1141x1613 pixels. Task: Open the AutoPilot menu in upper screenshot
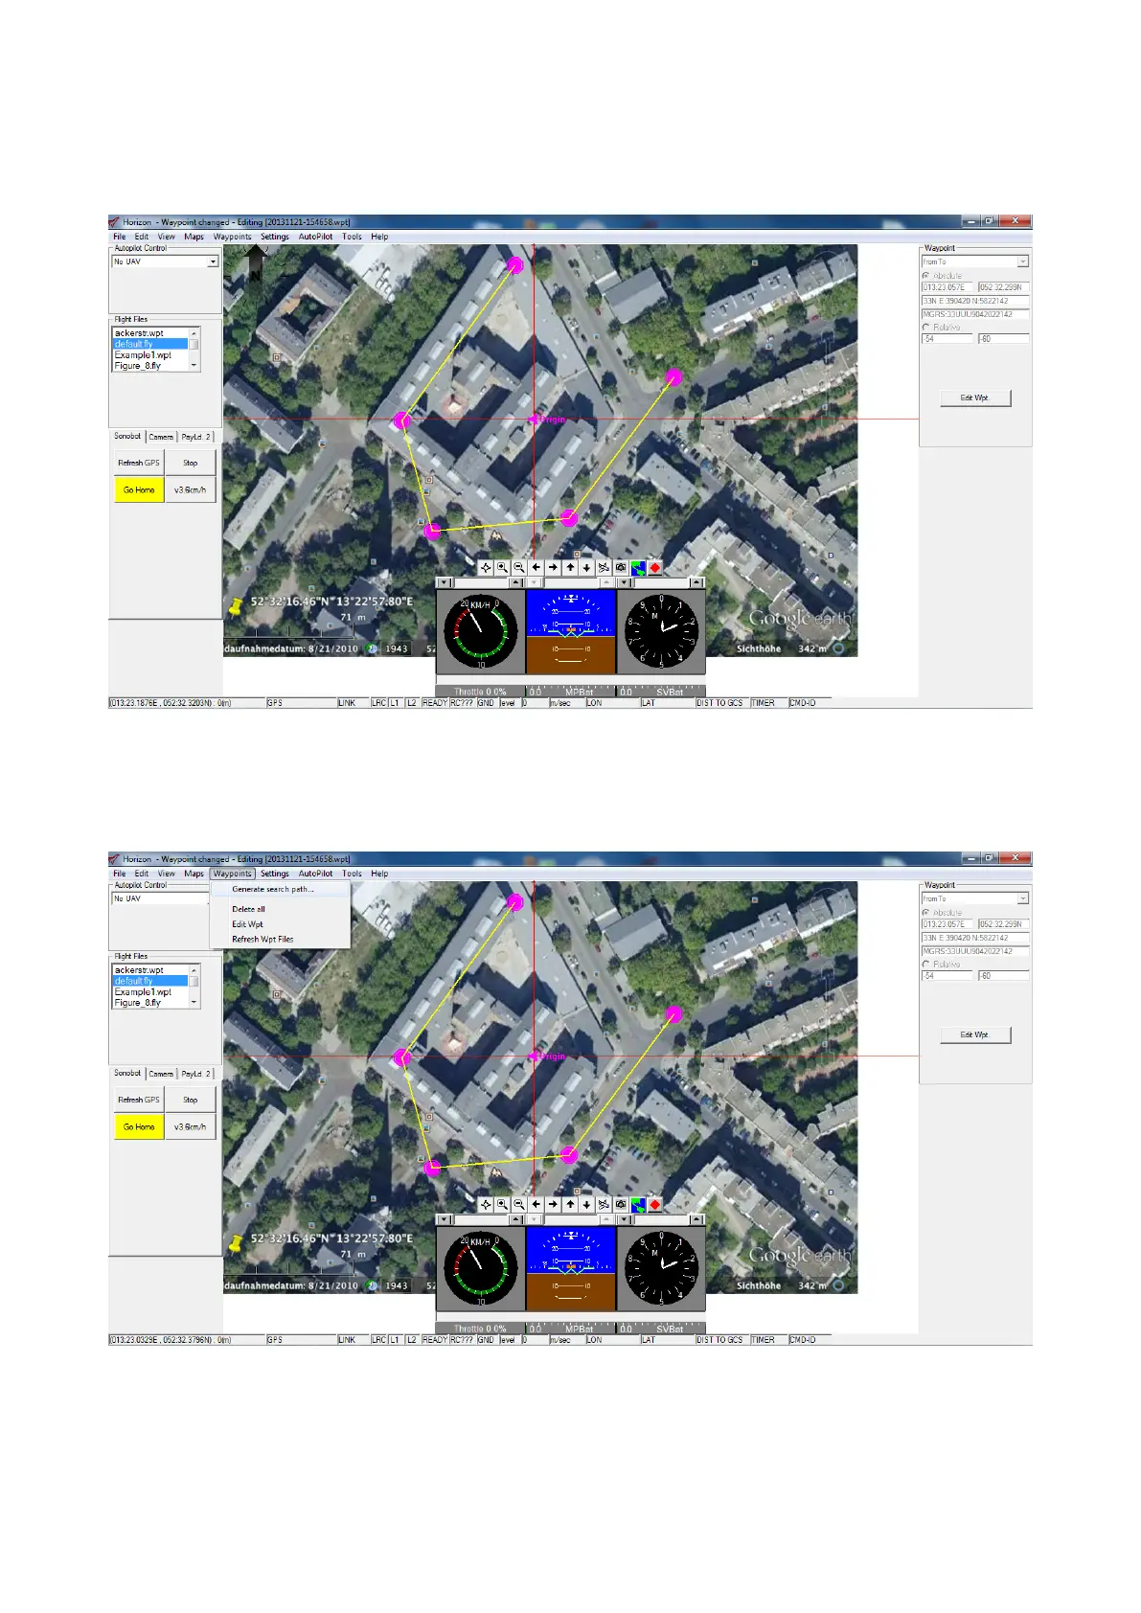(315, 237)
